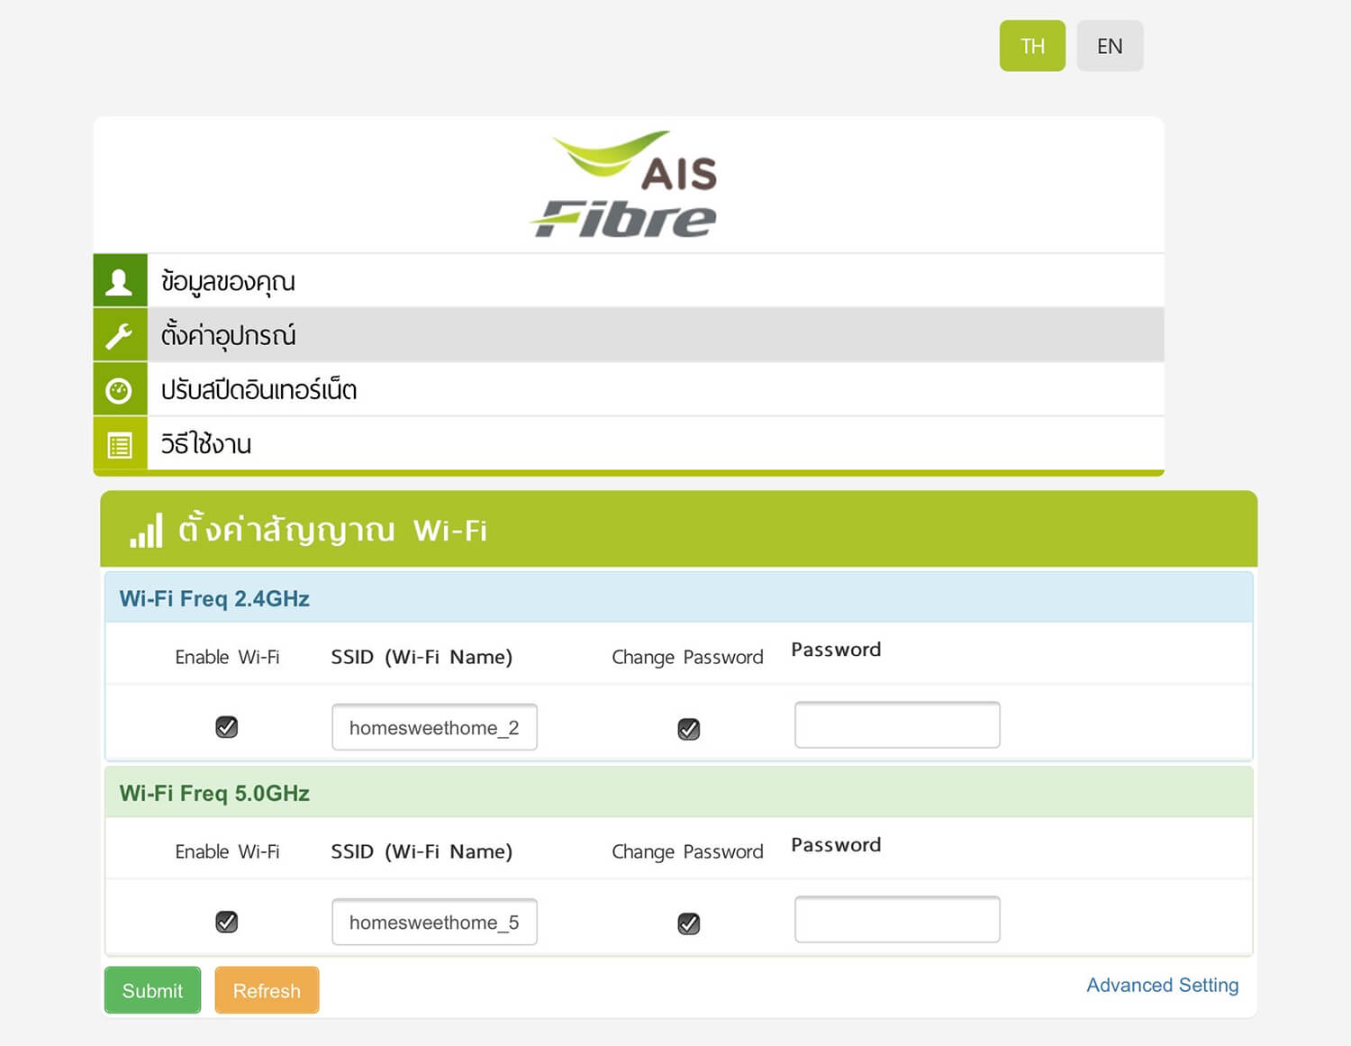Open the ข้อมูลของคุณ menu item
Image resolution: width=1351 pixels, height=1046 pixels.
pyautogui.click(x=228, y=281)
